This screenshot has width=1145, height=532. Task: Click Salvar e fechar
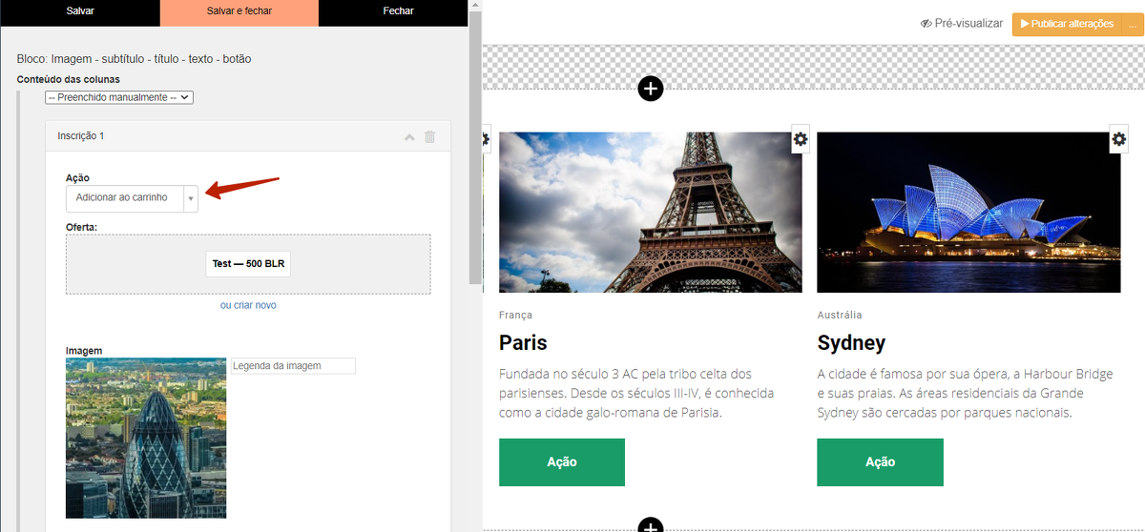[x=239, y=11]
